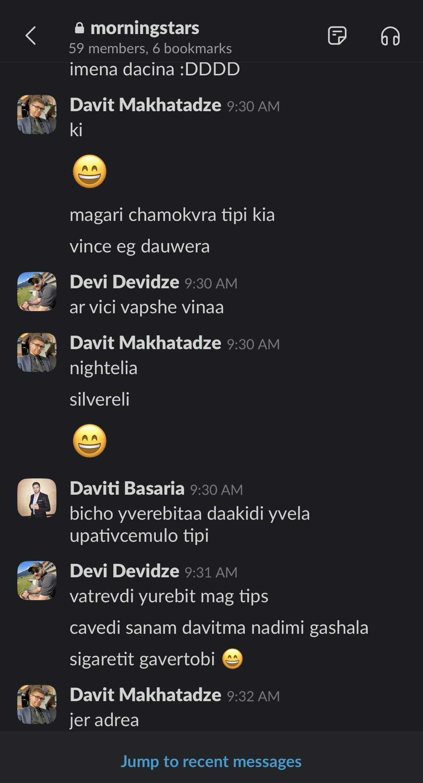Tap Davit Makhatadze's avatar beside the "ki" message
Screen dimensions: 423x783
(x=37, y=114)
